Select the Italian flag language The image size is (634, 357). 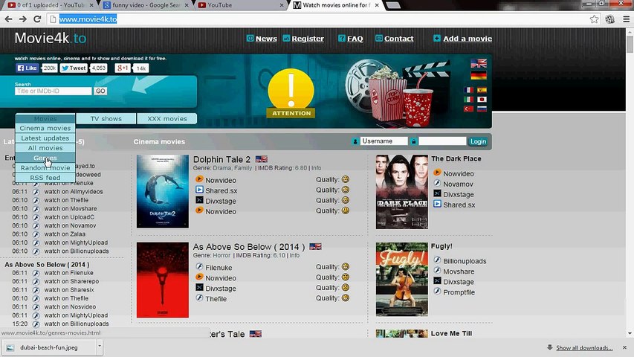[468, 99]
